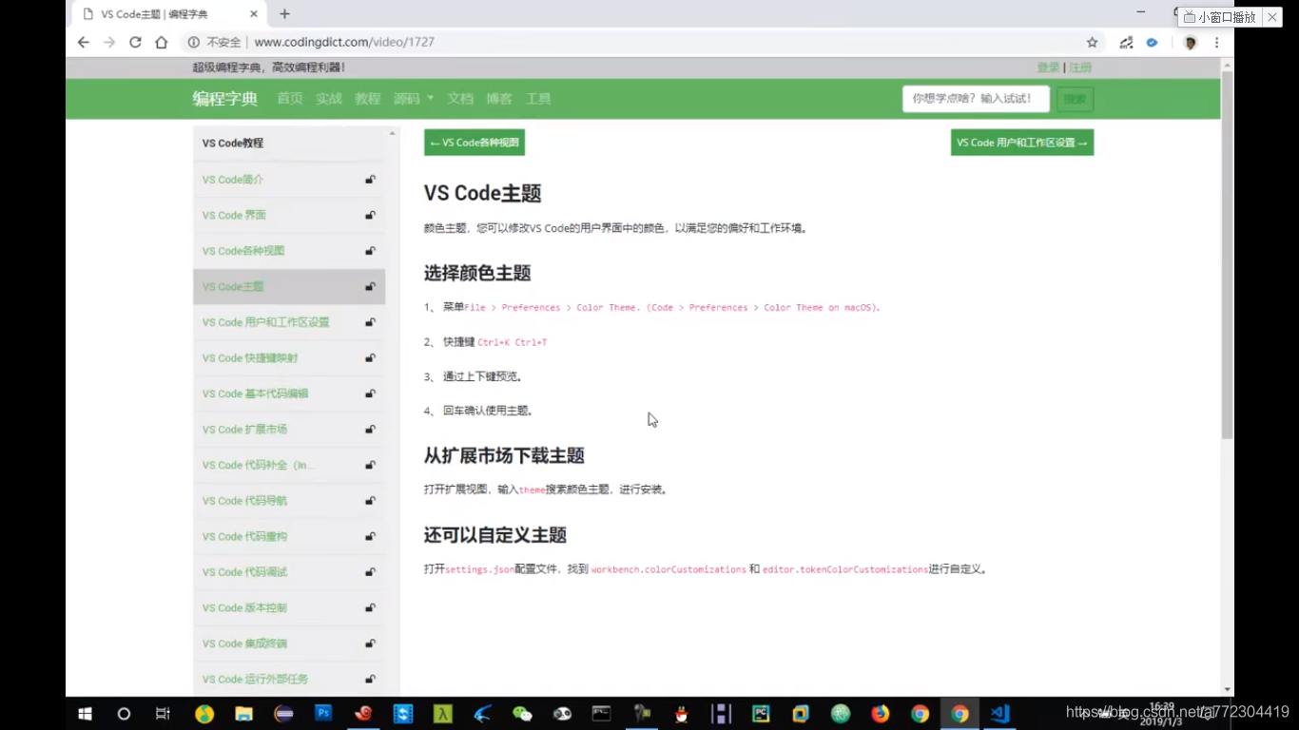The image size is (1299, 730).
Task: Click the browser home icon
Action: [162, 43]
